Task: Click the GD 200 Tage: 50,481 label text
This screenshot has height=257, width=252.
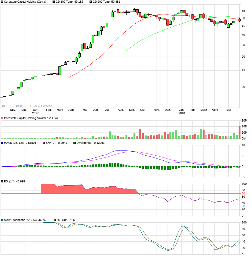Action: coord(106,2)
